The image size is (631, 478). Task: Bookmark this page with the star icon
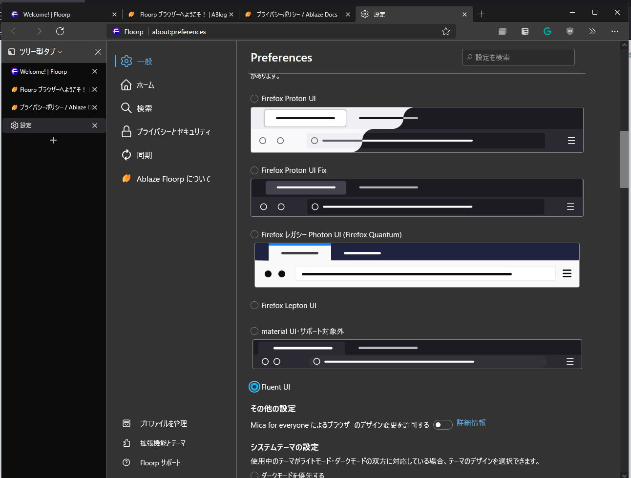[x=445, y=31]
